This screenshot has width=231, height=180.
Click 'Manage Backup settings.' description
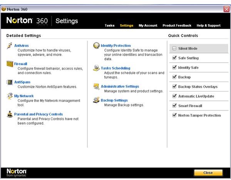click(124, 105)
